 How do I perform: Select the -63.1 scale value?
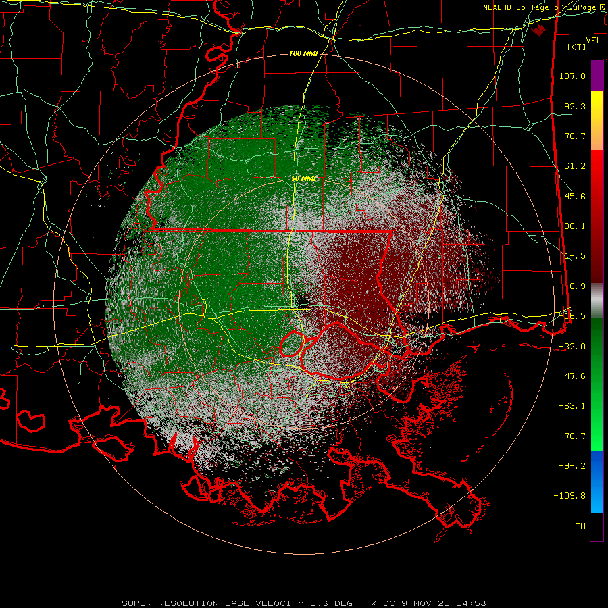pyautogui.click(x=572, y=406)
